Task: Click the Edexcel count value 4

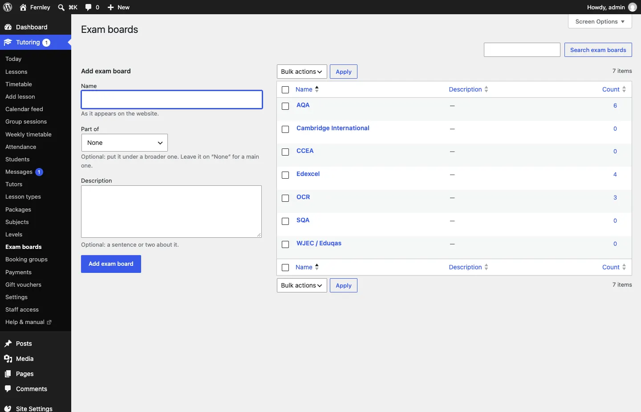Action: (x=615, y=175)
